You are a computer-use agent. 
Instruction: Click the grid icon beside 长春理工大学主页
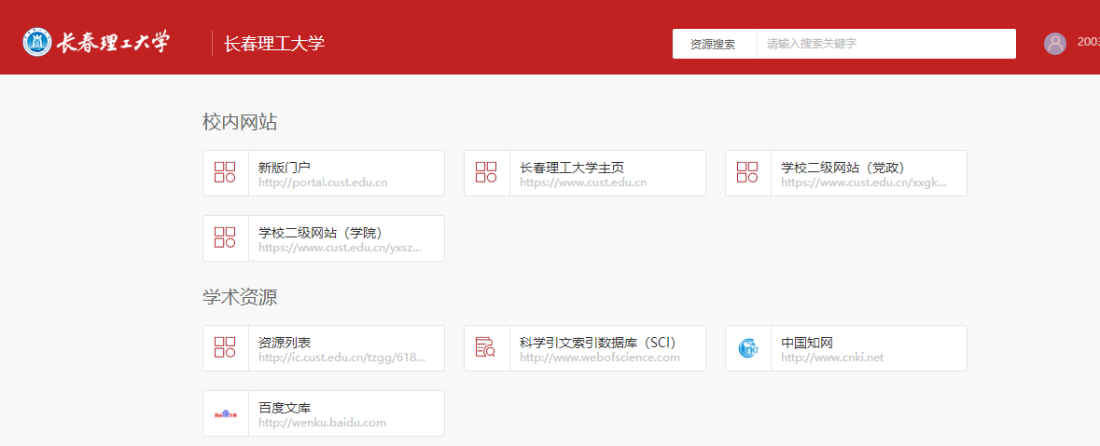click(486, 172)
